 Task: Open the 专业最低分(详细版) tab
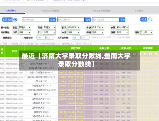click(x=102, y=11)
